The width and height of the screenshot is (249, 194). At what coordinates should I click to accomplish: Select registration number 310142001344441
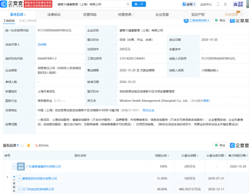tap(132, 59)
